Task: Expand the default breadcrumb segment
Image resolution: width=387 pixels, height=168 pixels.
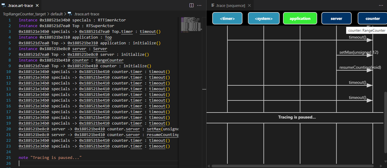Action: pos(57,14)
